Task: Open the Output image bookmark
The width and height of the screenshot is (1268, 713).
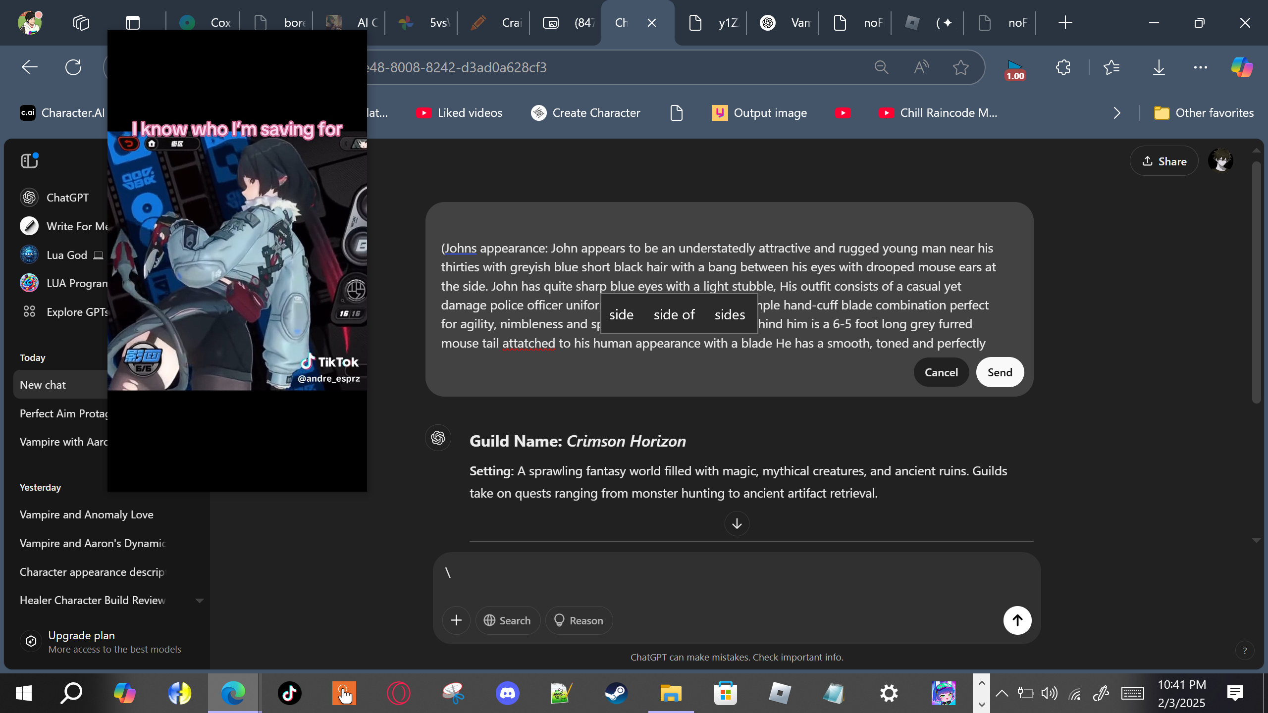Action: (x=759, y=113)
